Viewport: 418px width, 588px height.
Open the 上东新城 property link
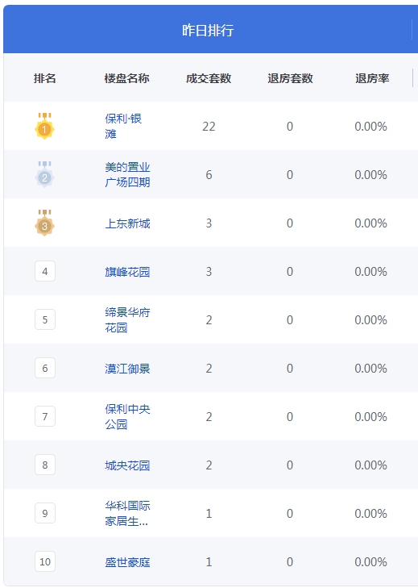coord(127,223)
